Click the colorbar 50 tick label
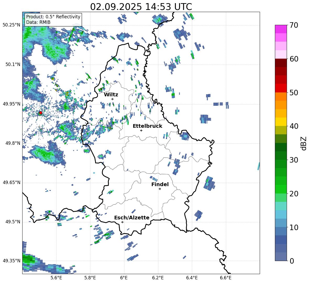Image resolution: width=310 pixels, height=283 pixels. [x=294, y=93]
